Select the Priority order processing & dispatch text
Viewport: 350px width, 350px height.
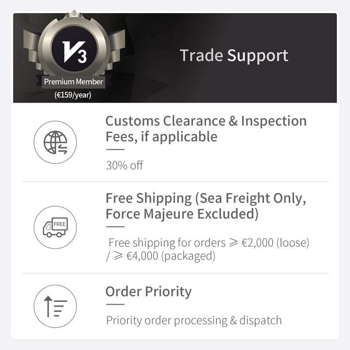pos(194,320)
